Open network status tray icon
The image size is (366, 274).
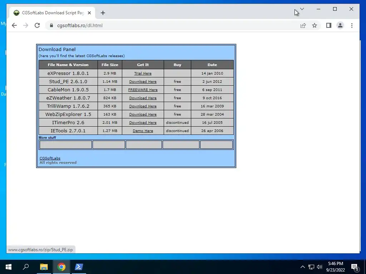pyautogui.click(x=311, y=267)
